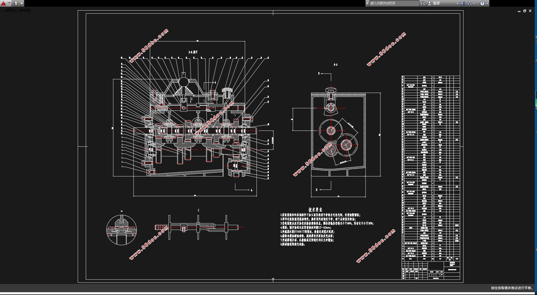Click the keyword search input field
This screenshot has width=537, height=295.
coord(394,3)
